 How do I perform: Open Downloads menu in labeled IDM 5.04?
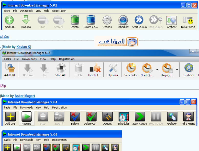(27, 108)
